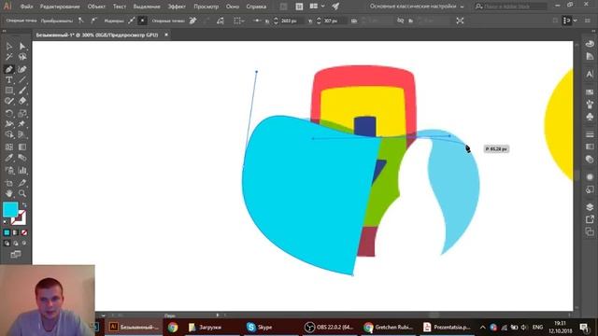This screenshot has height=336, width=598.
Task: Open the Stroke panel icon
Action: click(x=590, y=134)
